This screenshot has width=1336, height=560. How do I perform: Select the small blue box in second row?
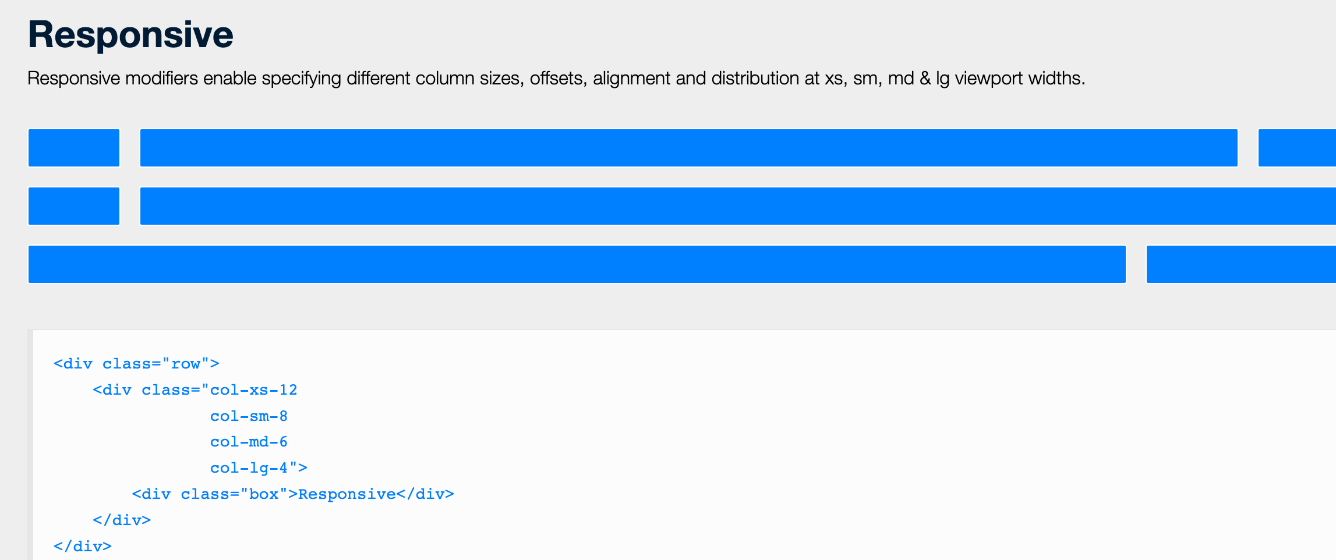(74, 206)
